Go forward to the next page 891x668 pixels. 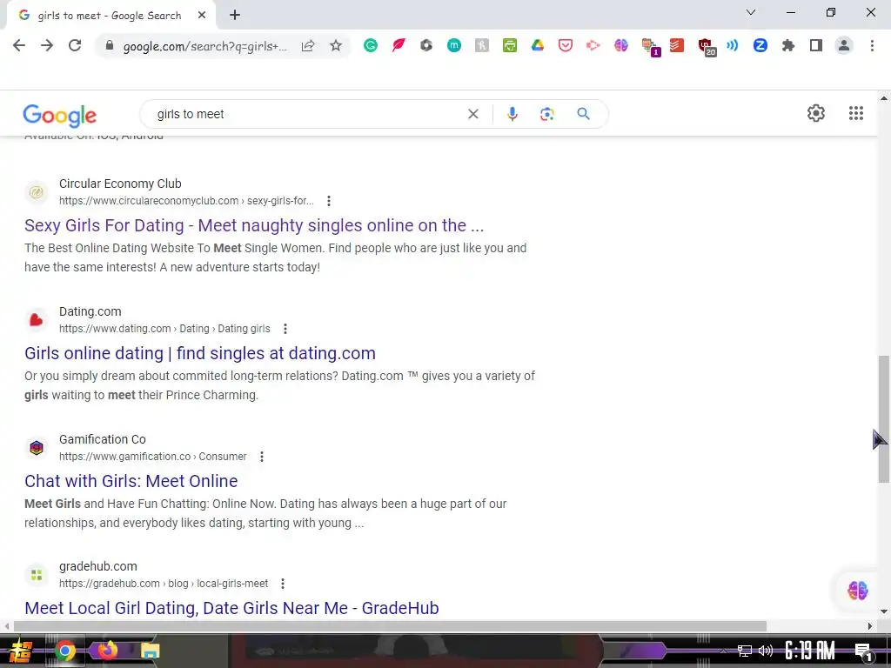tap(47, 45)
